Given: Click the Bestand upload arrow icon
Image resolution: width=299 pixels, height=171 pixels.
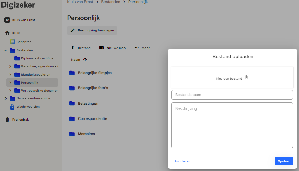Looking at the screenshot, I should click(x=73, y=48).
